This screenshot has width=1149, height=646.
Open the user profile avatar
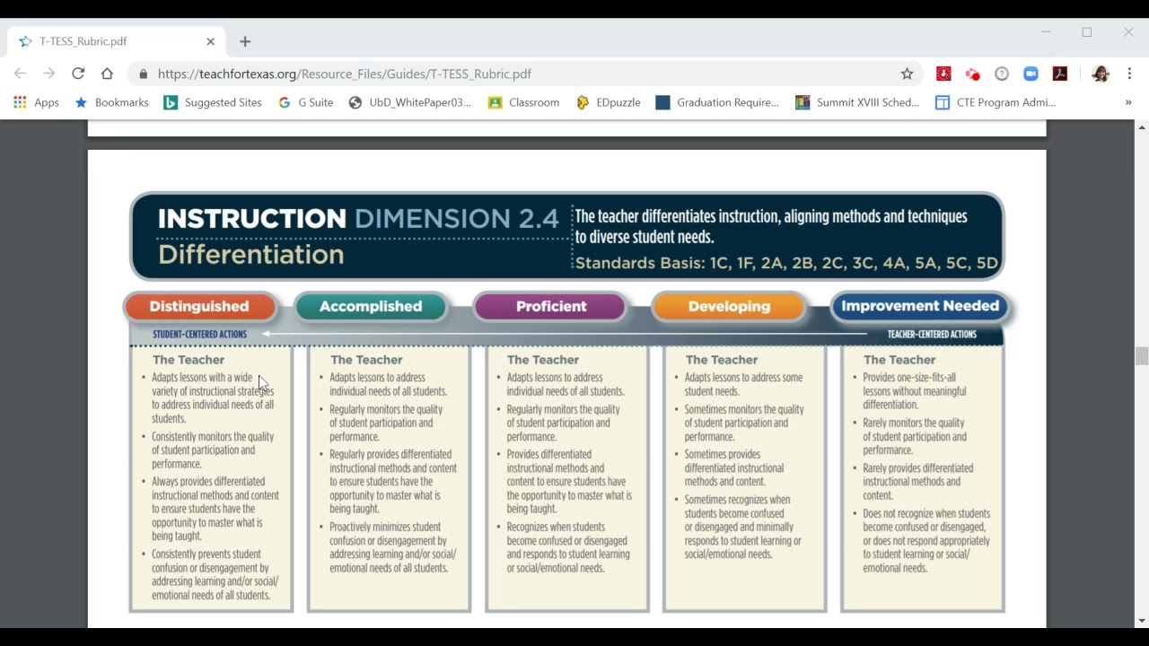tap(1101, 74)
